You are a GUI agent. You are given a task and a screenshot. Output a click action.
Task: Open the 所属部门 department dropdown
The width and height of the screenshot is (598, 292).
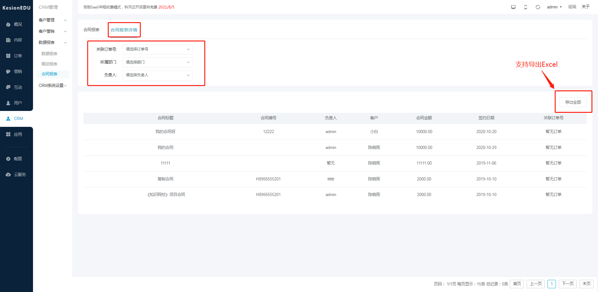pos(158,62)
